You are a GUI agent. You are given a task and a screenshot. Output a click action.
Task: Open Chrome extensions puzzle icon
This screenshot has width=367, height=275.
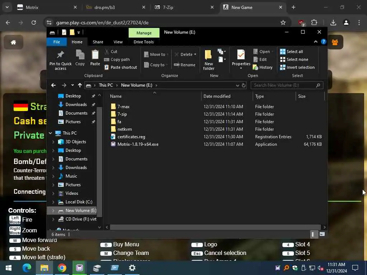click(314, 23)
